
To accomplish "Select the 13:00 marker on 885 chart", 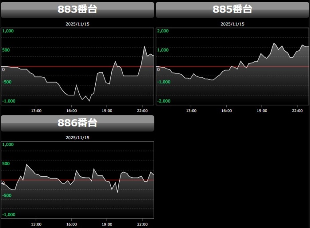I will coord(191,110).
